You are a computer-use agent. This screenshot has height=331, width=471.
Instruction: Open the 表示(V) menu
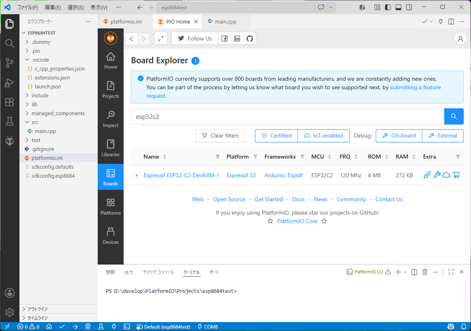click(99, 7)
